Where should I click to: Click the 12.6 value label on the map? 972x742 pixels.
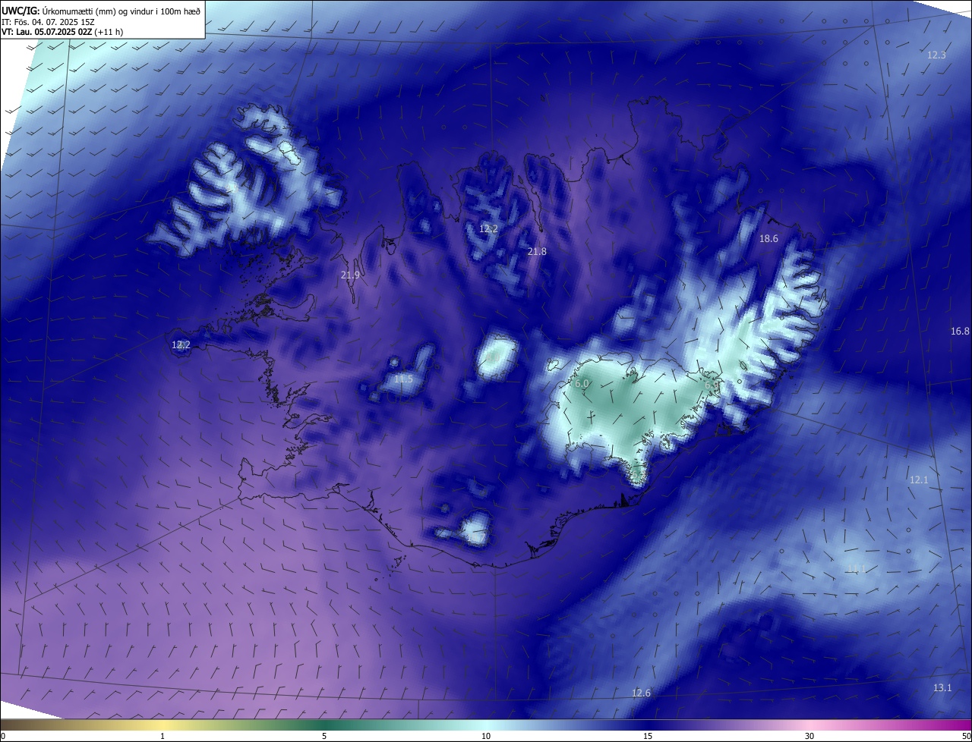641,693
